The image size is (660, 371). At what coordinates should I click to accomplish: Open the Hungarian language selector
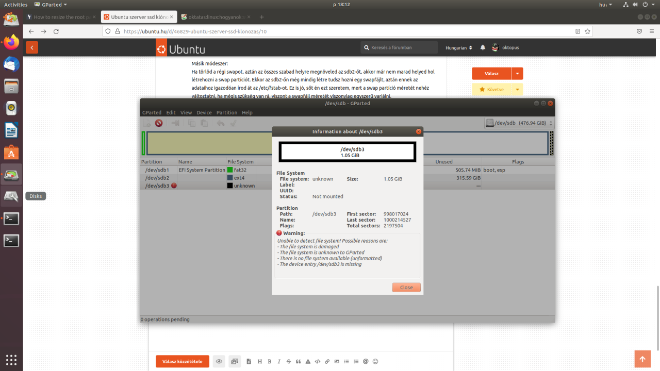pyautogui.click(x=459, y=48)
